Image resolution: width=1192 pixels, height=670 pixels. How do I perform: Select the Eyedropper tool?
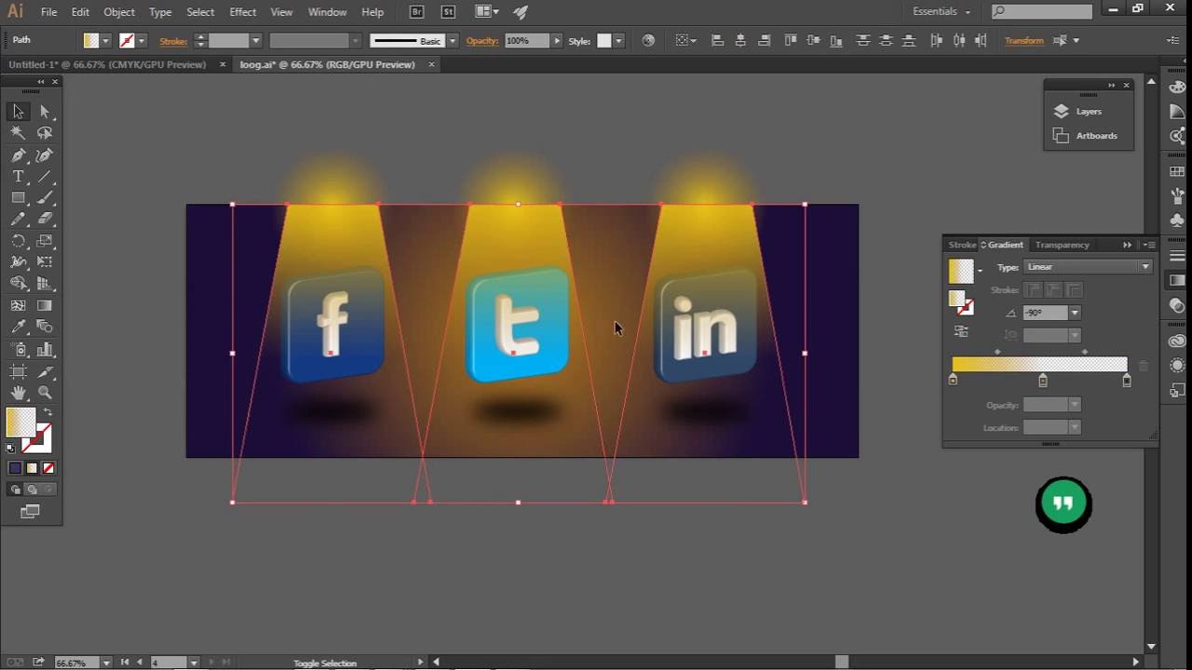pyautogui.click(x=18, y=328)
